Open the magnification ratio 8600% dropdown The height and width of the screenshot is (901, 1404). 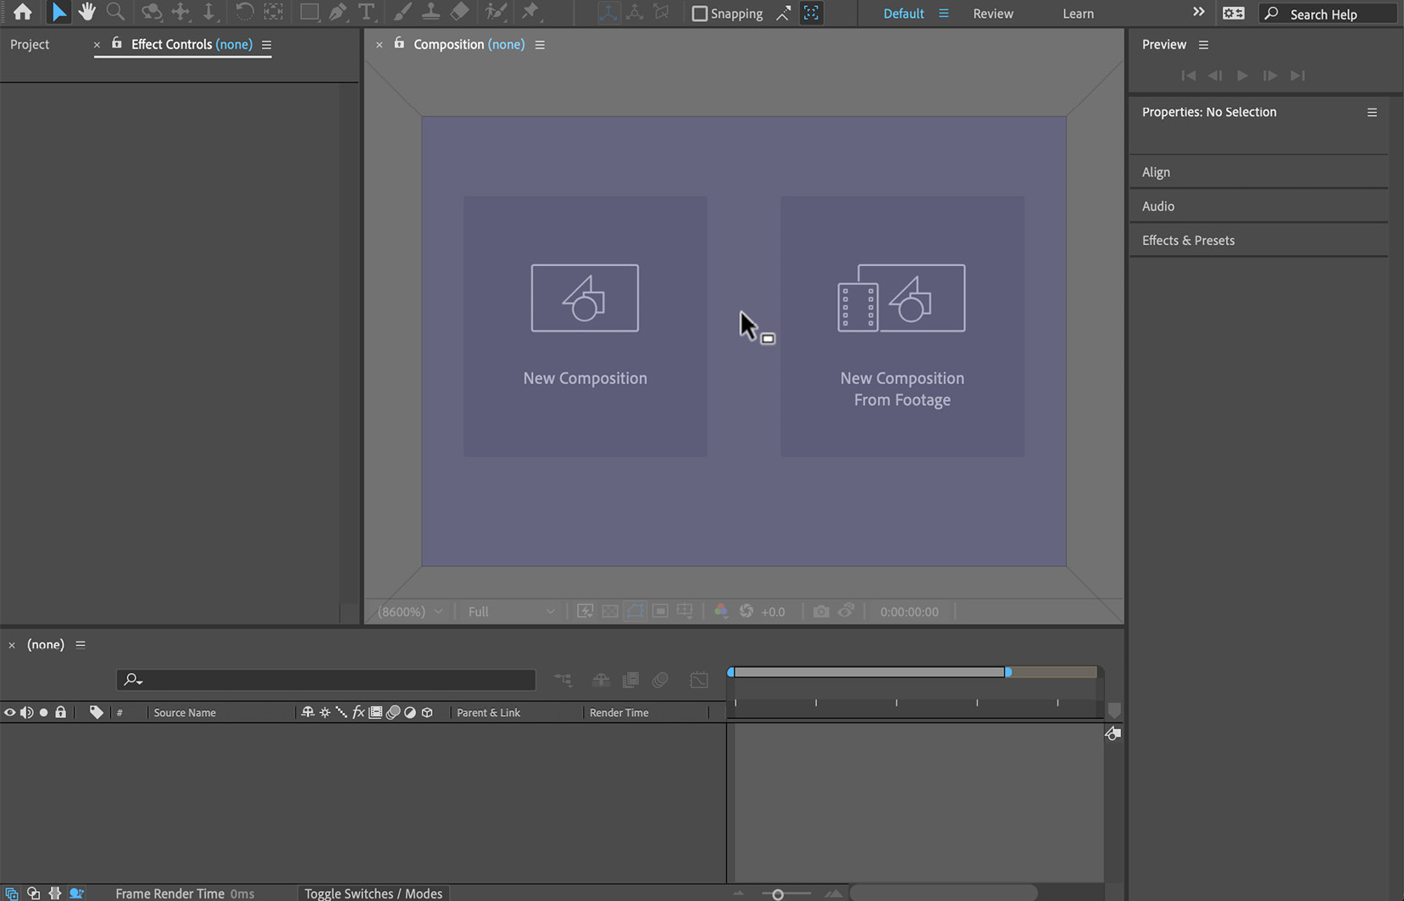click(x=410, y=611)
